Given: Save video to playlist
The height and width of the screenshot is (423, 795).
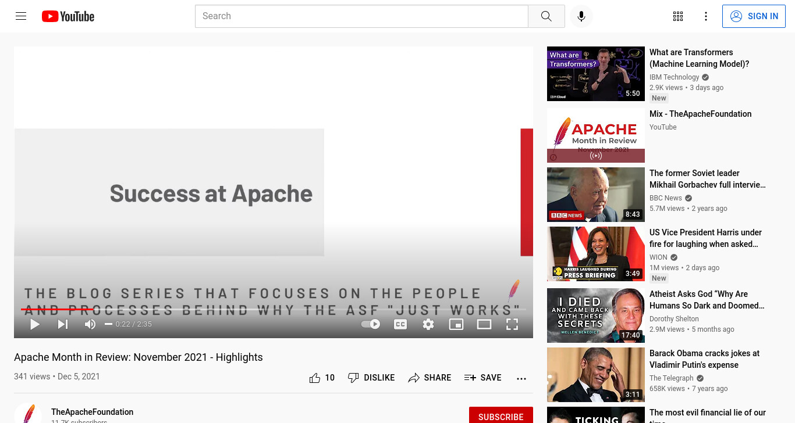Looking at the screenshot, I should (x=482, y=378).
